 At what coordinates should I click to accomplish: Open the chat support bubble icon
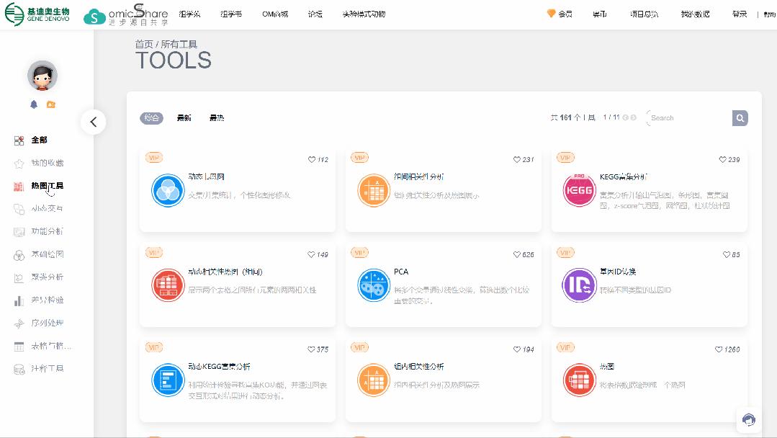point(748,419)
